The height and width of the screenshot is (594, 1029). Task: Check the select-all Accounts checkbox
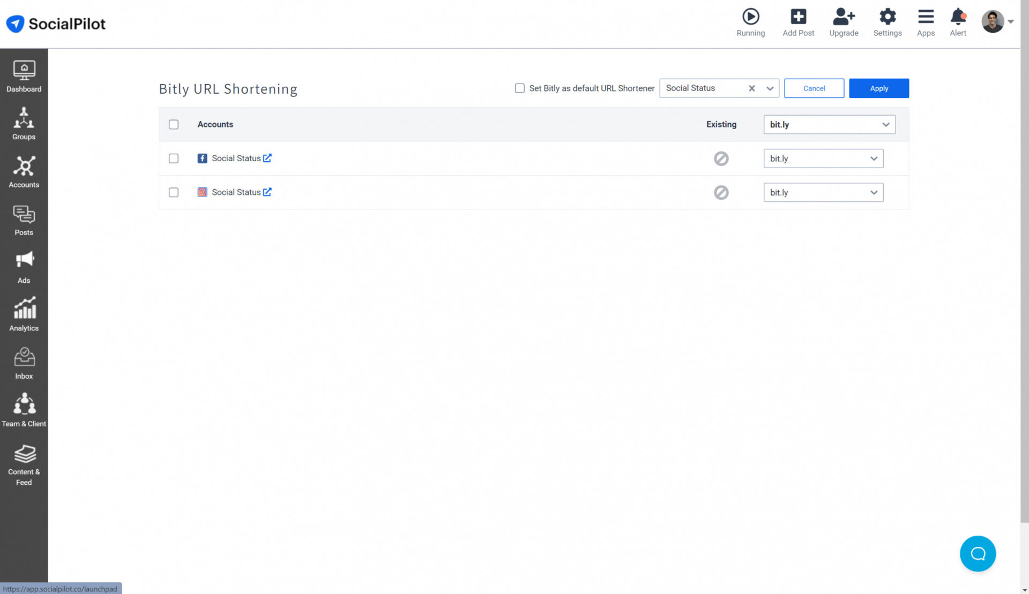point(174,124)
